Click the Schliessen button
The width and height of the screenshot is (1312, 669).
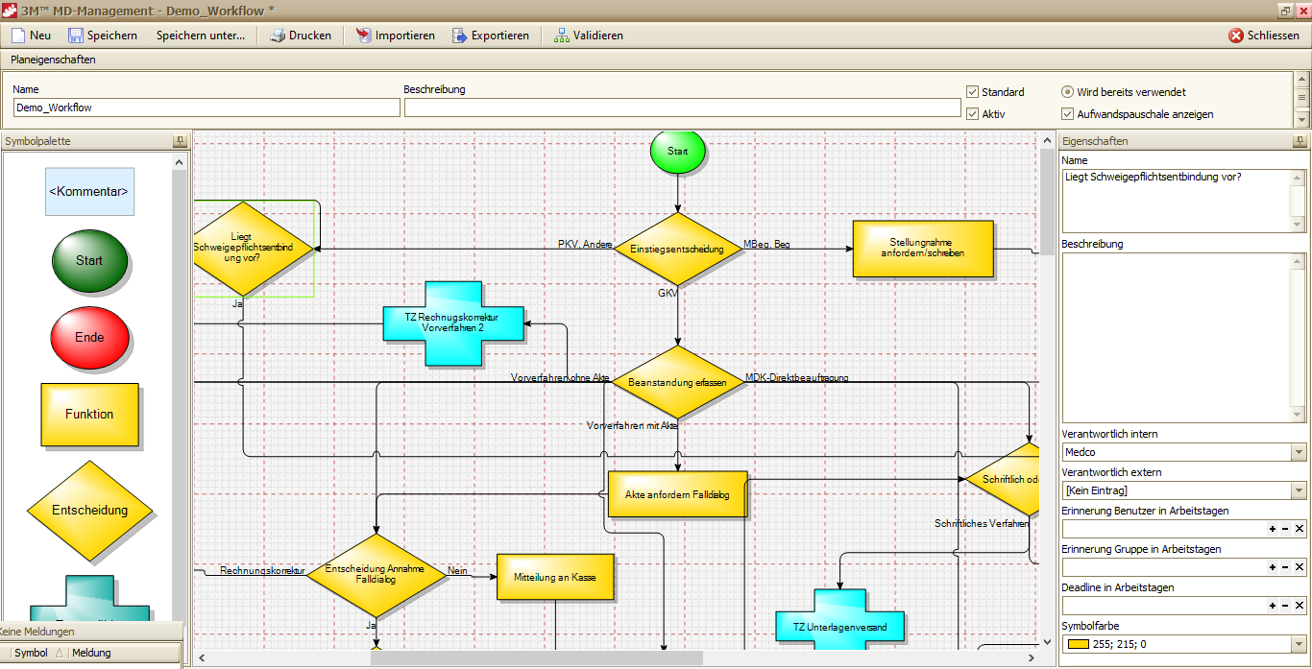[1263, 36]
